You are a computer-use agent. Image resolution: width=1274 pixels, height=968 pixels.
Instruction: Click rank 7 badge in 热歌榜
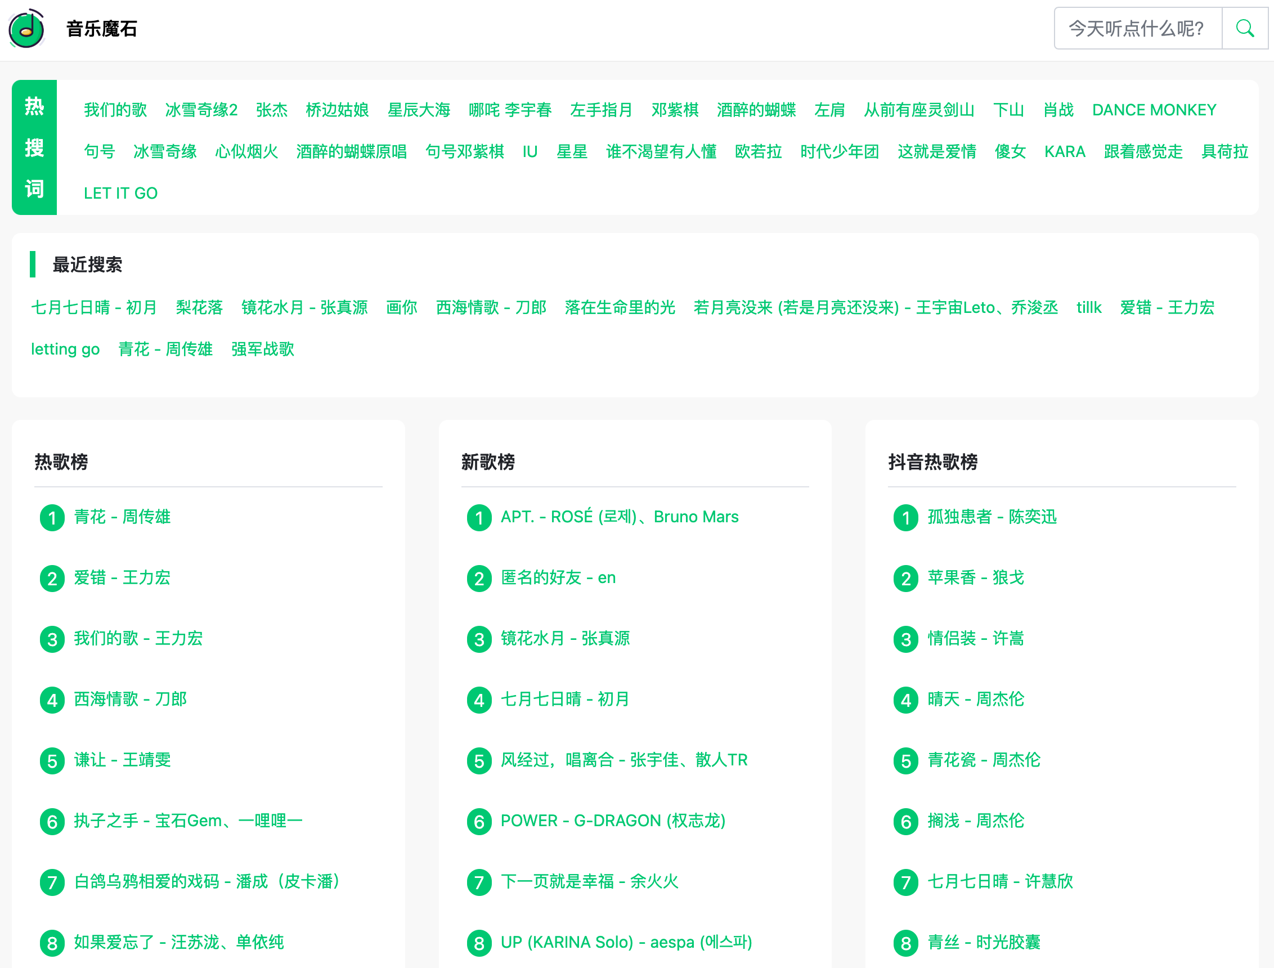click(52, 882)
